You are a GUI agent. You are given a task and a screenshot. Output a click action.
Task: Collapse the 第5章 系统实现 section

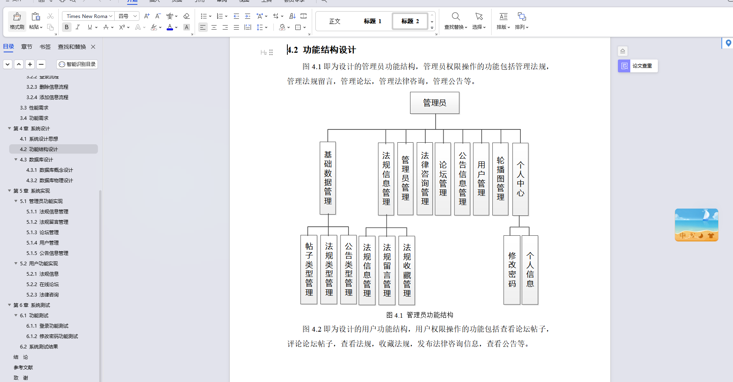[9, 191]
